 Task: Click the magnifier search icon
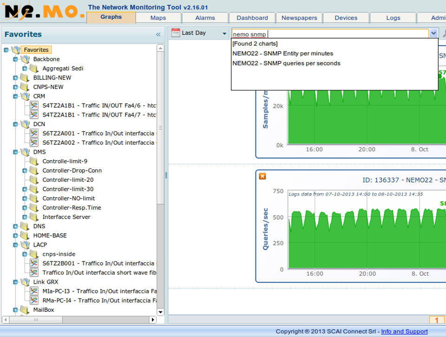point(444,33)
